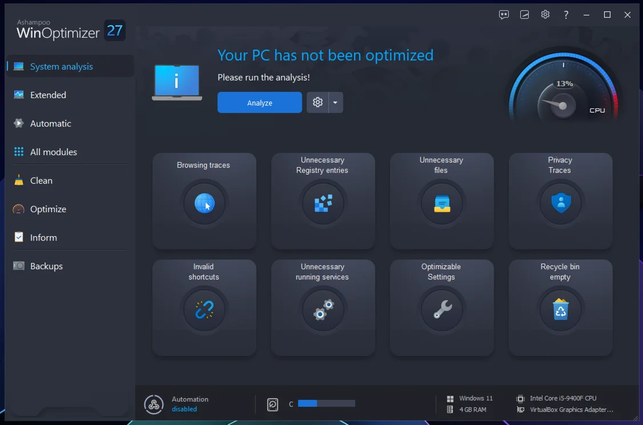Click the Unnecessary files label

click(x=441, y=165)
